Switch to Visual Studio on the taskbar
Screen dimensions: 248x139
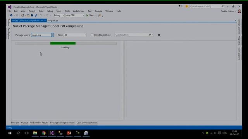tap(52, 133)
